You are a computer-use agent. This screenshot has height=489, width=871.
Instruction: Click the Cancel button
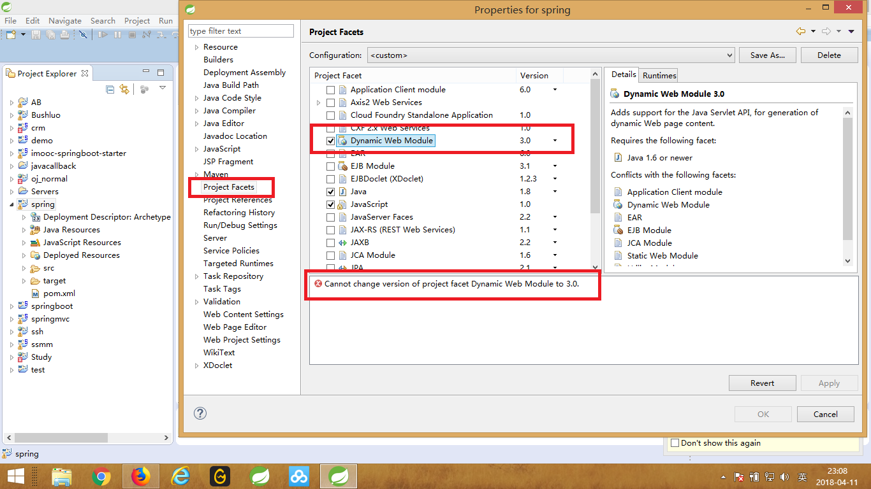(x=825, y=414)
